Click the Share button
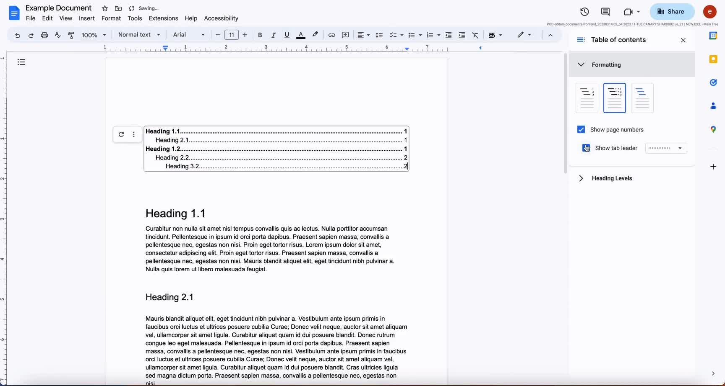Screen dimensions: 725x386 coord(672,12)
